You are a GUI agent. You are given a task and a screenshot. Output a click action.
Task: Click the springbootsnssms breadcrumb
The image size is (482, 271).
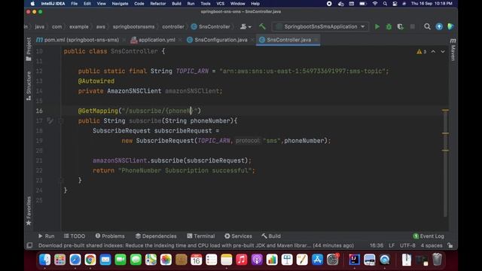click(x=134, y=27)
